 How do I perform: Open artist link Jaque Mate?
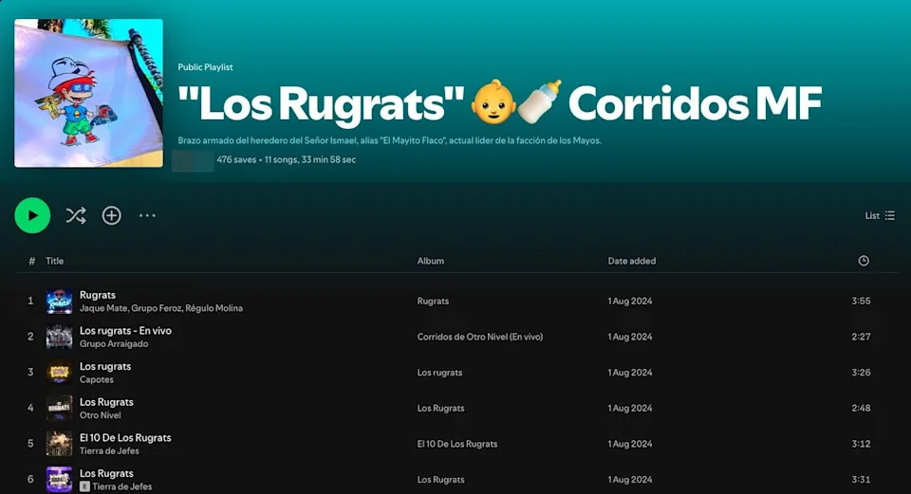click(x=102, y=308)
